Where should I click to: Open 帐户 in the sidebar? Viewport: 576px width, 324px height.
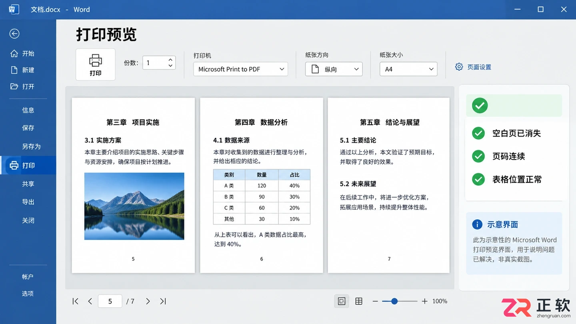[x=28, y=277]
